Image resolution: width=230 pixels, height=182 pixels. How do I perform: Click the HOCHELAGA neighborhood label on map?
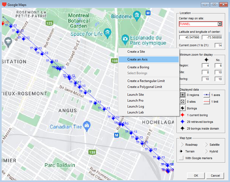158,122
